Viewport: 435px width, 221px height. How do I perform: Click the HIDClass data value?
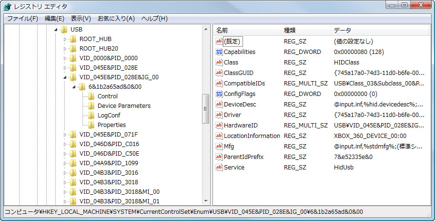point(346,63)
